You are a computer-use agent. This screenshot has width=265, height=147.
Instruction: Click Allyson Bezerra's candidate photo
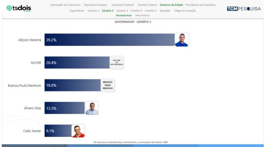182,40
